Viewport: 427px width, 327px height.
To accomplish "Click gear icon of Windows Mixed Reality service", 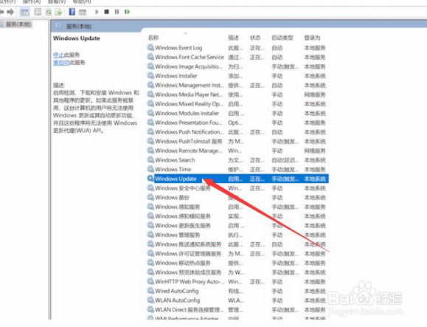I will (150, 103).
